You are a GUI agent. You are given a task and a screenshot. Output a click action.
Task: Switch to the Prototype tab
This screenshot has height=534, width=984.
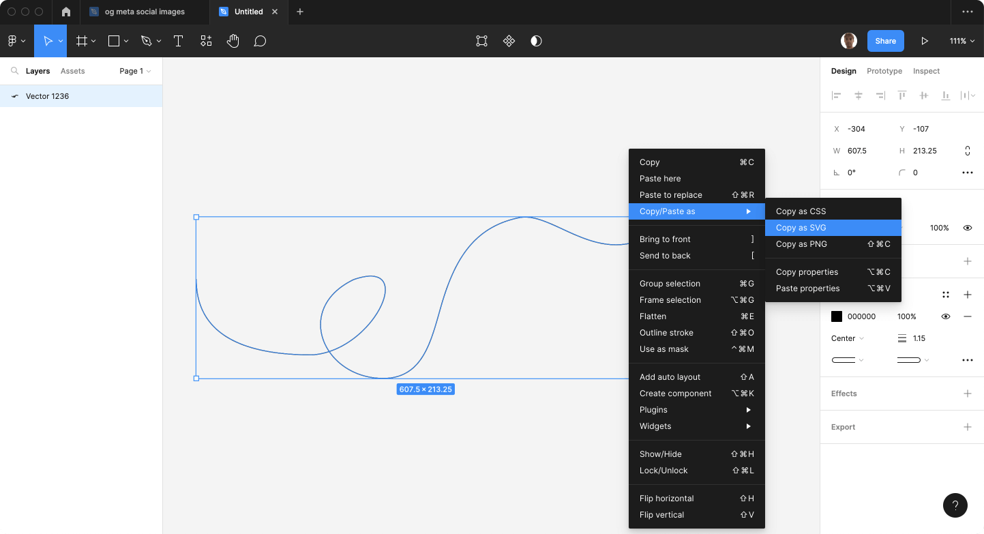(884, 71)
